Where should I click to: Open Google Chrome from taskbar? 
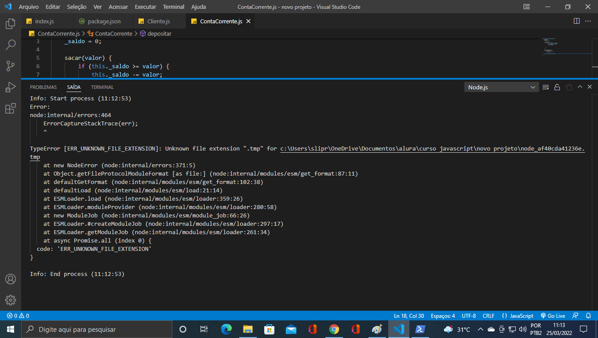click(334, 329)
